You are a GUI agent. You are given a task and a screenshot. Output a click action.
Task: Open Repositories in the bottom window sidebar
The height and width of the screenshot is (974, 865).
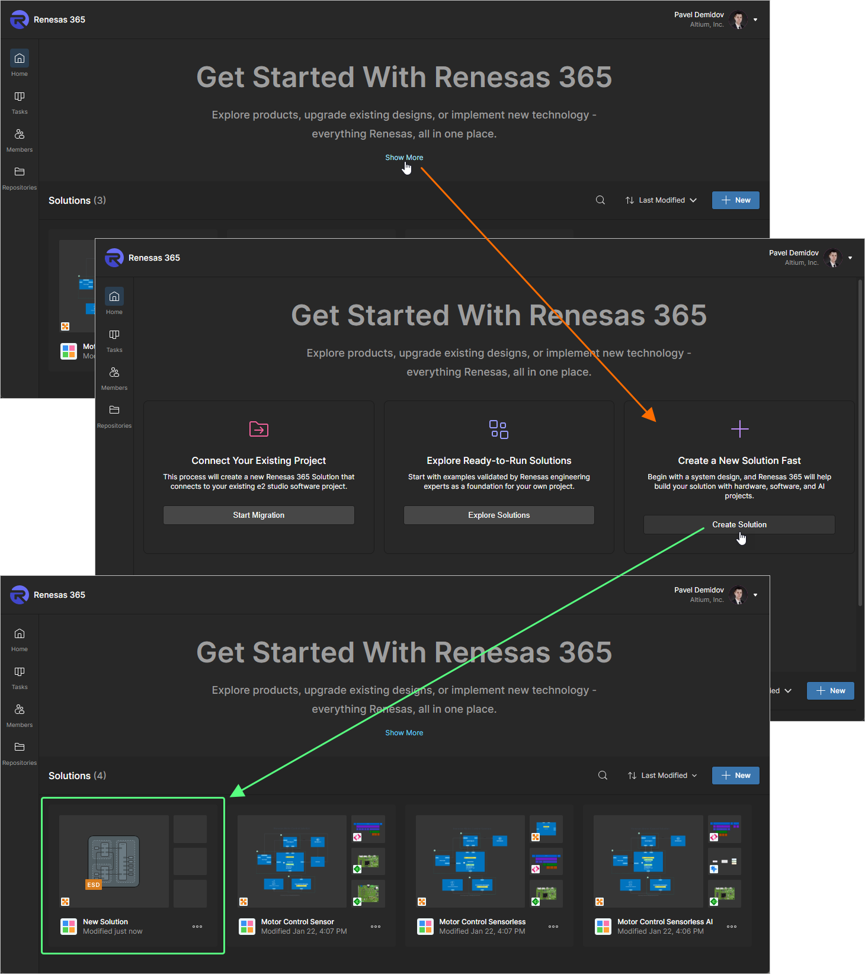[20, 754]
